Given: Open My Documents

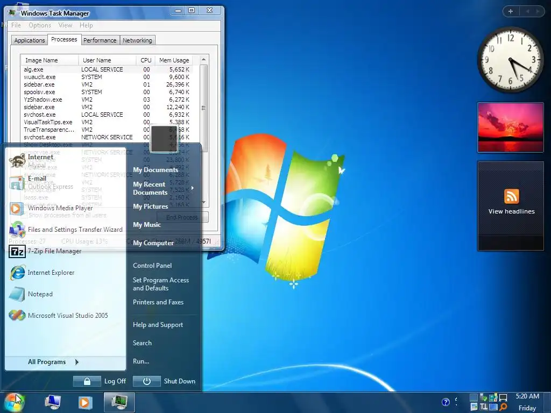Looking at the screenshot, I should [156, 169].
